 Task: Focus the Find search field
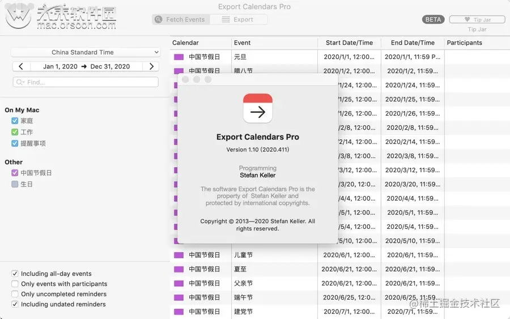pos(86,82)
